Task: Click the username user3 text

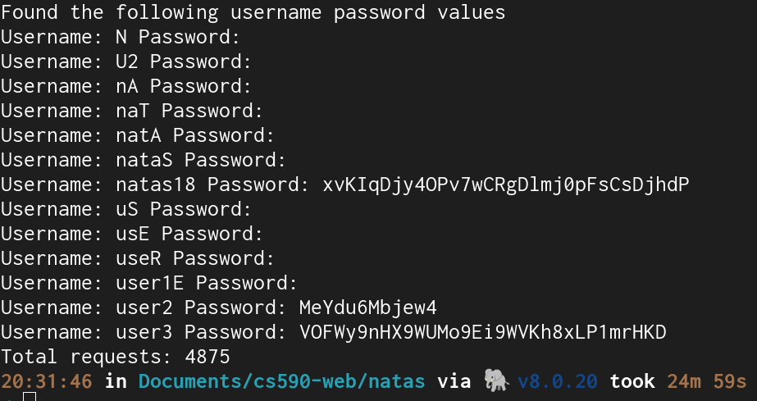Action: tap(144, 332)
